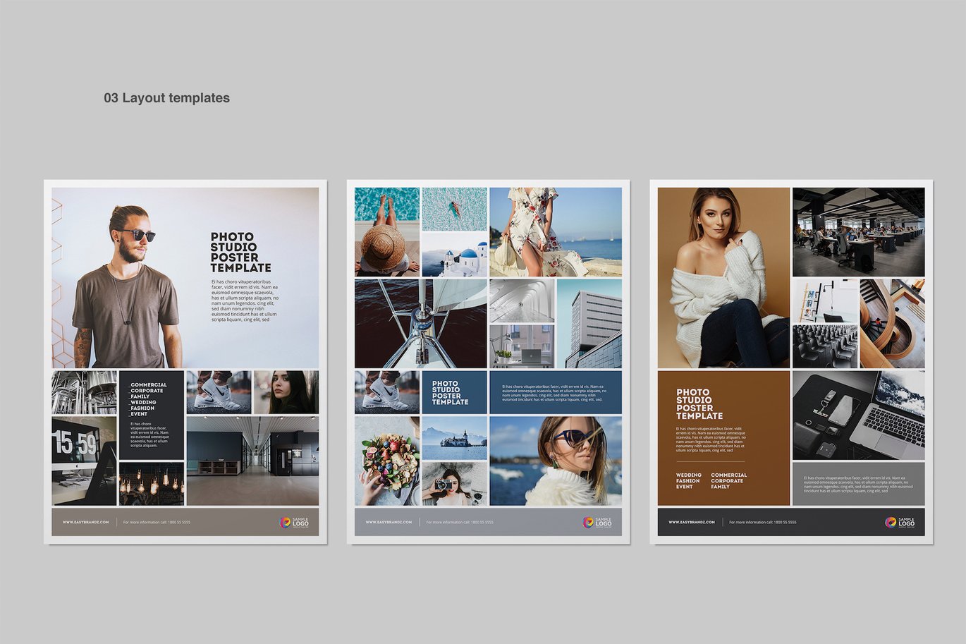This screenshot has height=644, width=966.
Task: Select the aerial swimmer in turquoise water photo
Action: (x=455, y=209)
